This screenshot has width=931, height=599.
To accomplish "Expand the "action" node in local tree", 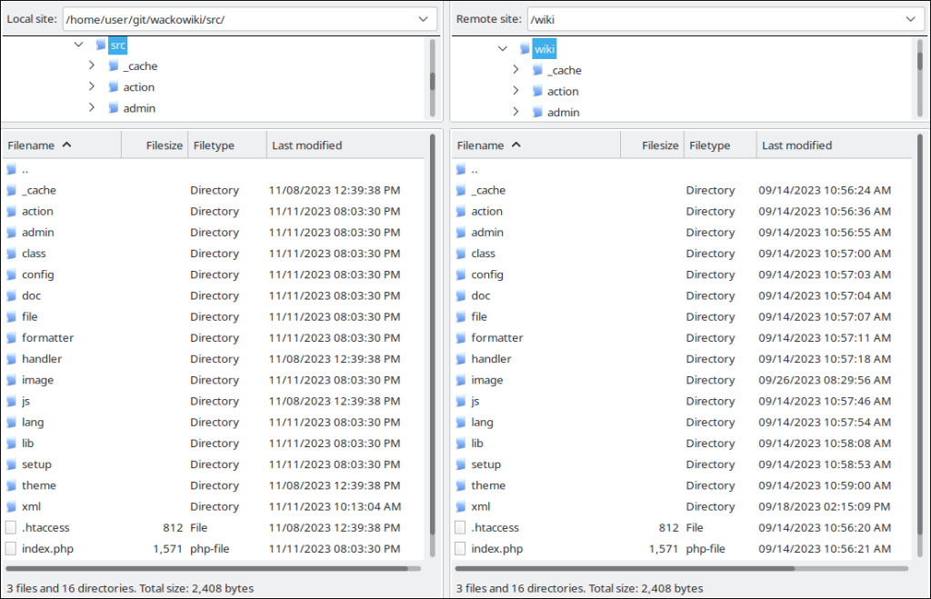I will click(90, 86).
